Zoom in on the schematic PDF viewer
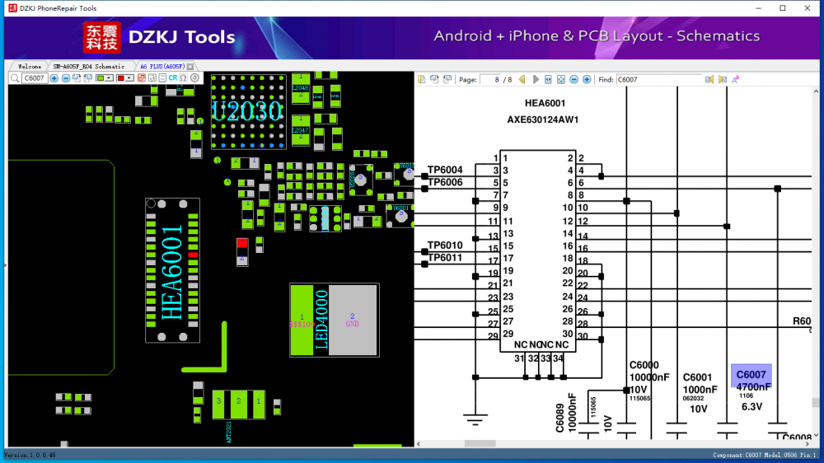This screenshot has width=824, height=463. pos(587,80)
